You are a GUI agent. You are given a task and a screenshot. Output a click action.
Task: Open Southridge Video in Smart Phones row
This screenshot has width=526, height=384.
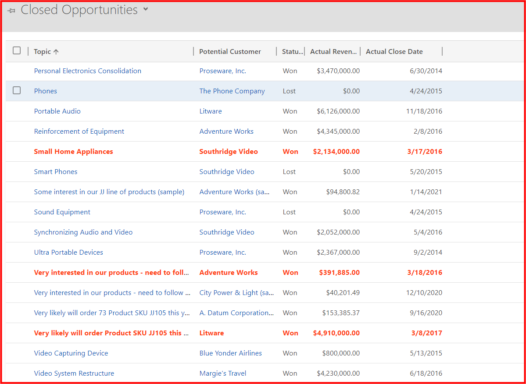coord(227,171)
